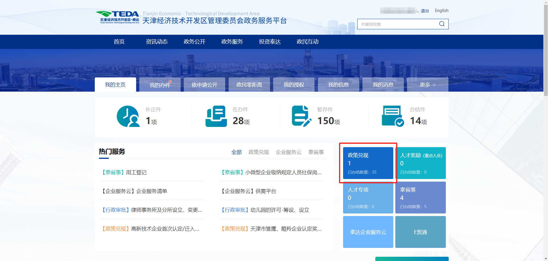Click the 政策兑现 blue card
Screen dimensions: 548x261
point(368,163)
